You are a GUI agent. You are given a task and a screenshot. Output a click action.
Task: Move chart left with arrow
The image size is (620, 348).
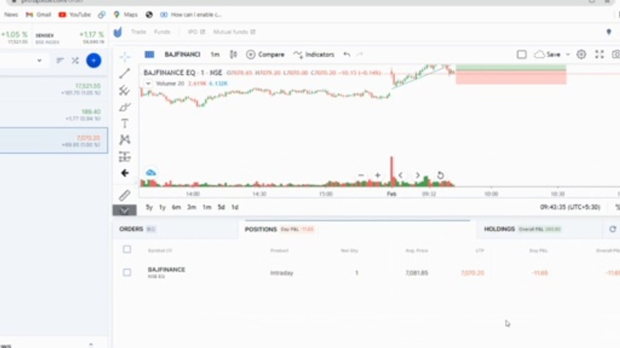(x=400, y=175)
